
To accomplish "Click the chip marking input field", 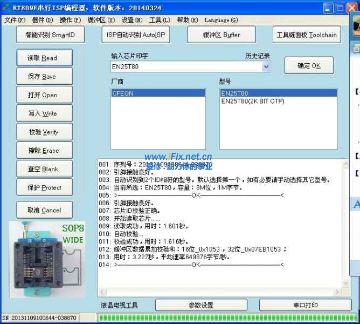I will pyautogui.click(x=186, y=66).
